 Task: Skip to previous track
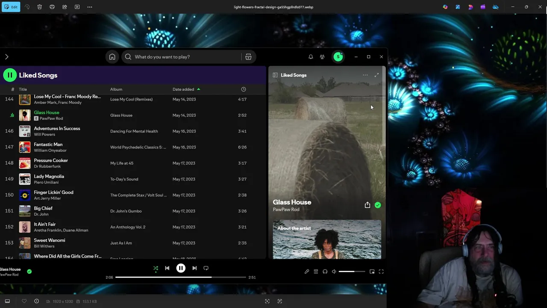tap(167, 268)
